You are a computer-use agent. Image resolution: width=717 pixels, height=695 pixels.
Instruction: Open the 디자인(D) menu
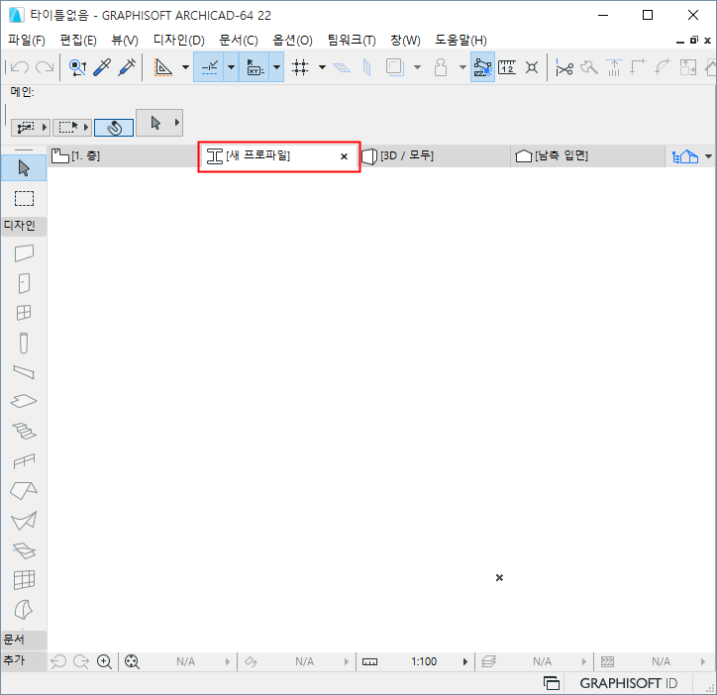tap(179, 41)
